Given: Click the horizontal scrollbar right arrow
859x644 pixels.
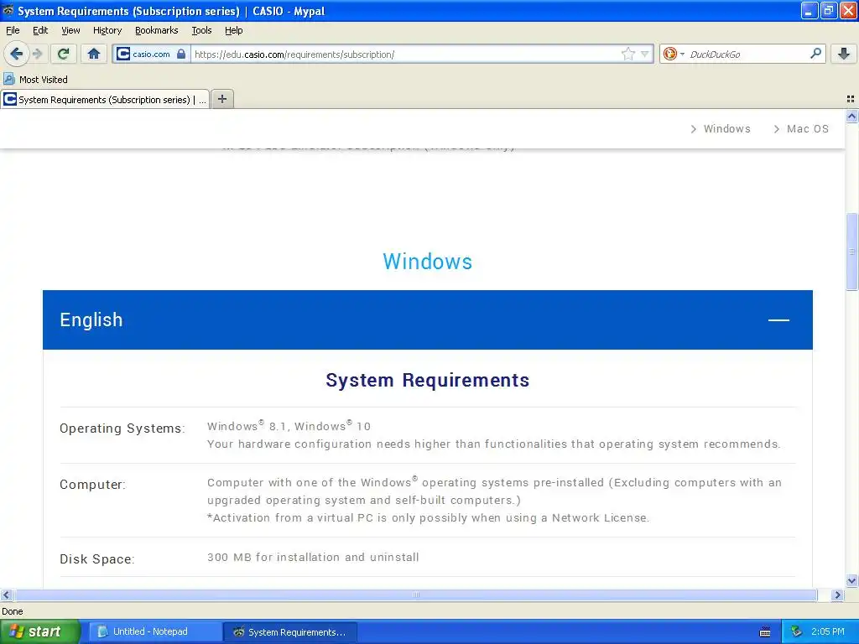Looking at the screenshot, I should (837, 595).
